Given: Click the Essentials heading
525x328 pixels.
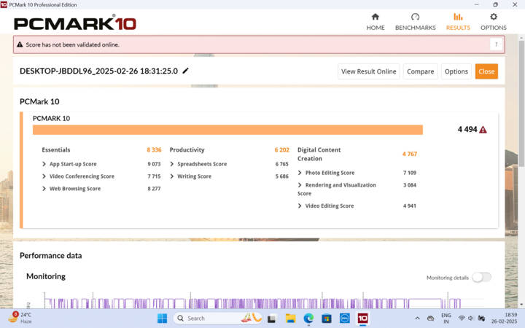Looking at the screenshot, I should [x=56, y=150].
